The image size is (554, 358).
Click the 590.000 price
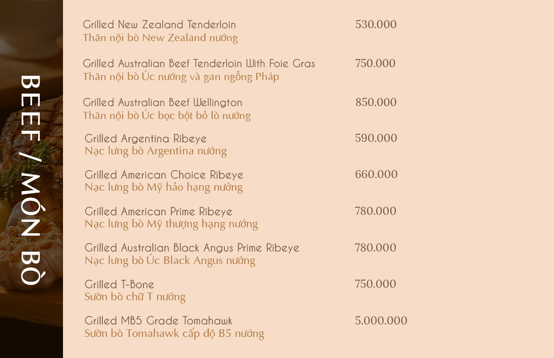pos(376,138)
